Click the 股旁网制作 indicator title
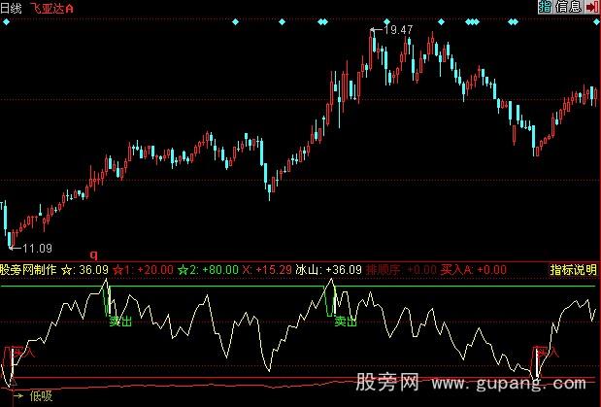Viewport: 601px width, 407px height. click(28, 269)
